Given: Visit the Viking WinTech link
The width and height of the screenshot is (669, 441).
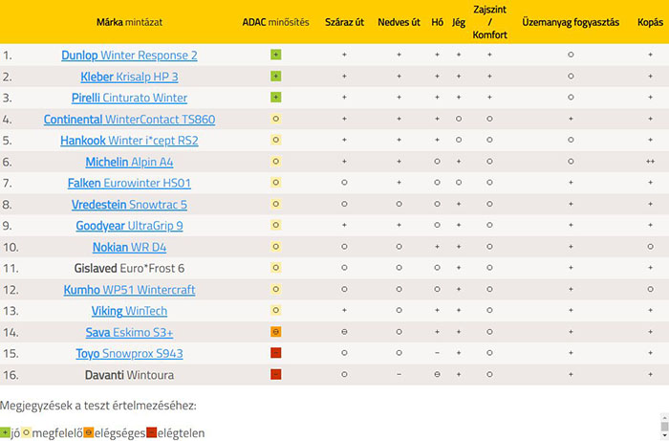Looking at the screenshot, I should pyautogui.click(x=129, y=311).
